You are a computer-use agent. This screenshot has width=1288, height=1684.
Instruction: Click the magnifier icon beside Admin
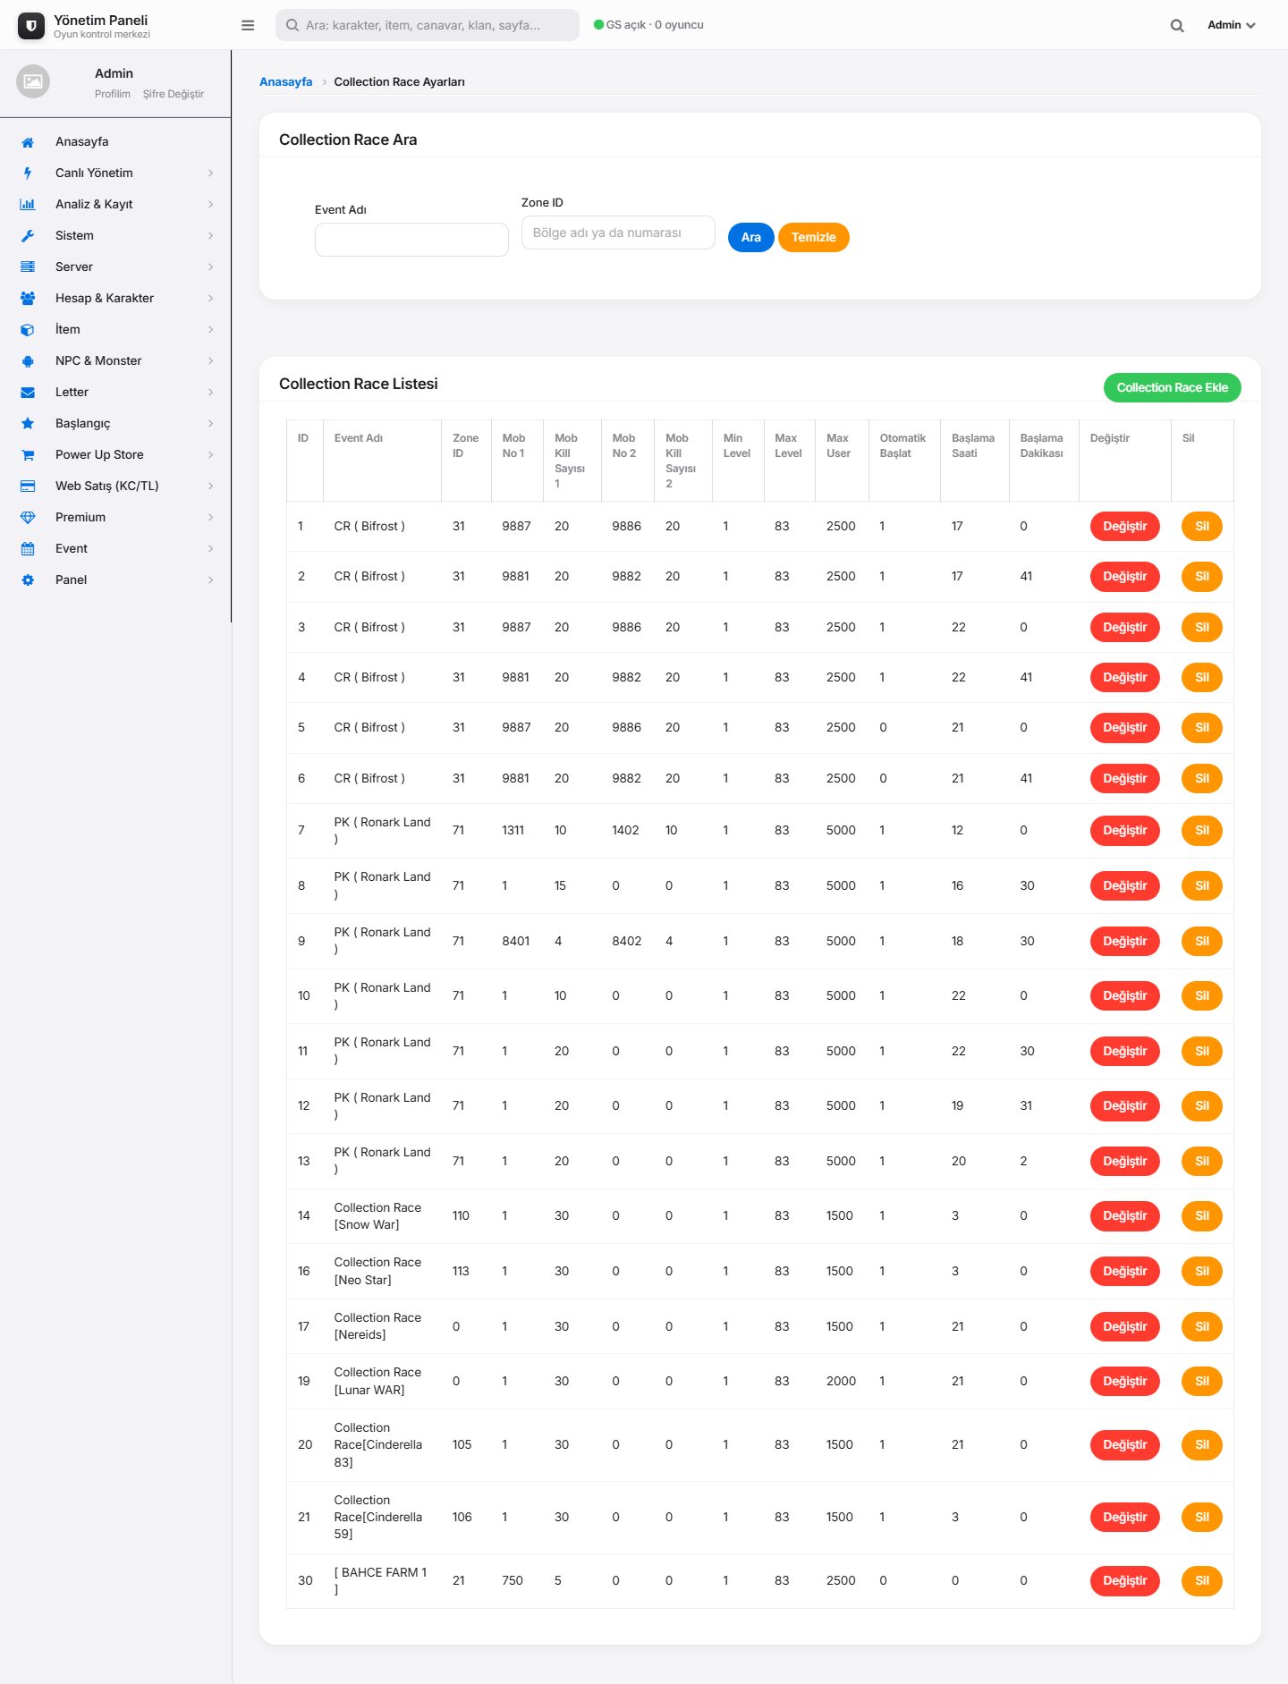pyautogui.click(x=1177, y=25)
